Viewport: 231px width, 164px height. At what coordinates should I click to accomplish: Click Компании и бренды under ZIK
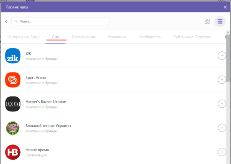pyautogui.click(x=41, y=59)
